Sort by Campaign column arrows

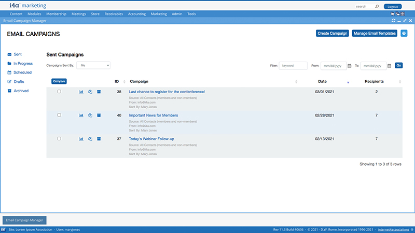coord(296,82)
